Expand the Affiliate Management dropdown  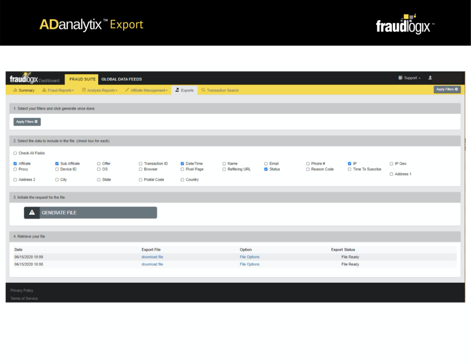point(146,90)
